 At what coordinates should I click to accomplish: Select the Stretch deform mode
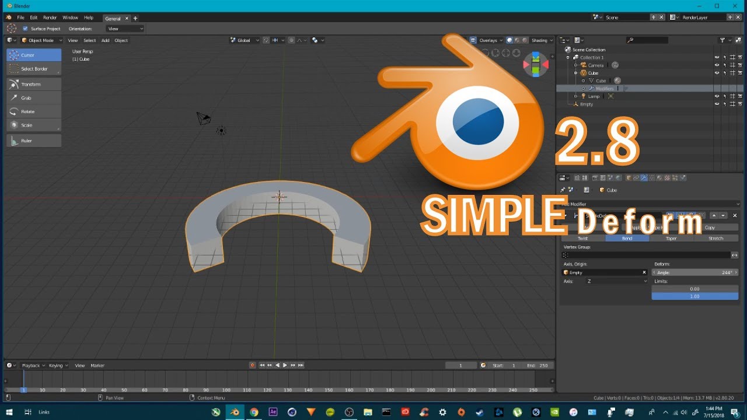(x=716, y=238)
